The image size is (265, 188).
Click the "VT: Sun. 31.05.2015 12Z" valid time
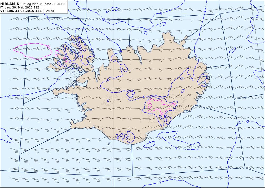click(x=21, y=11)
